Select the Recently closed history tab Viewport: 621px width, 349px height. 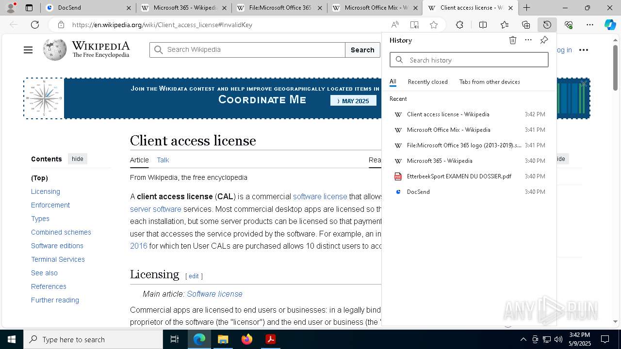point(428,82)
